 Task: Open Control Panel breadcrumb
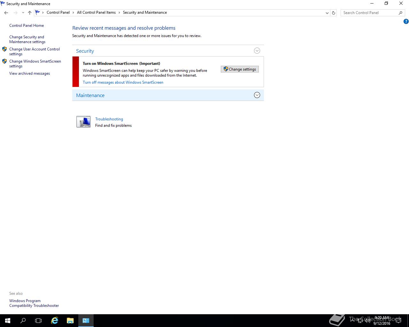[58, 12]
